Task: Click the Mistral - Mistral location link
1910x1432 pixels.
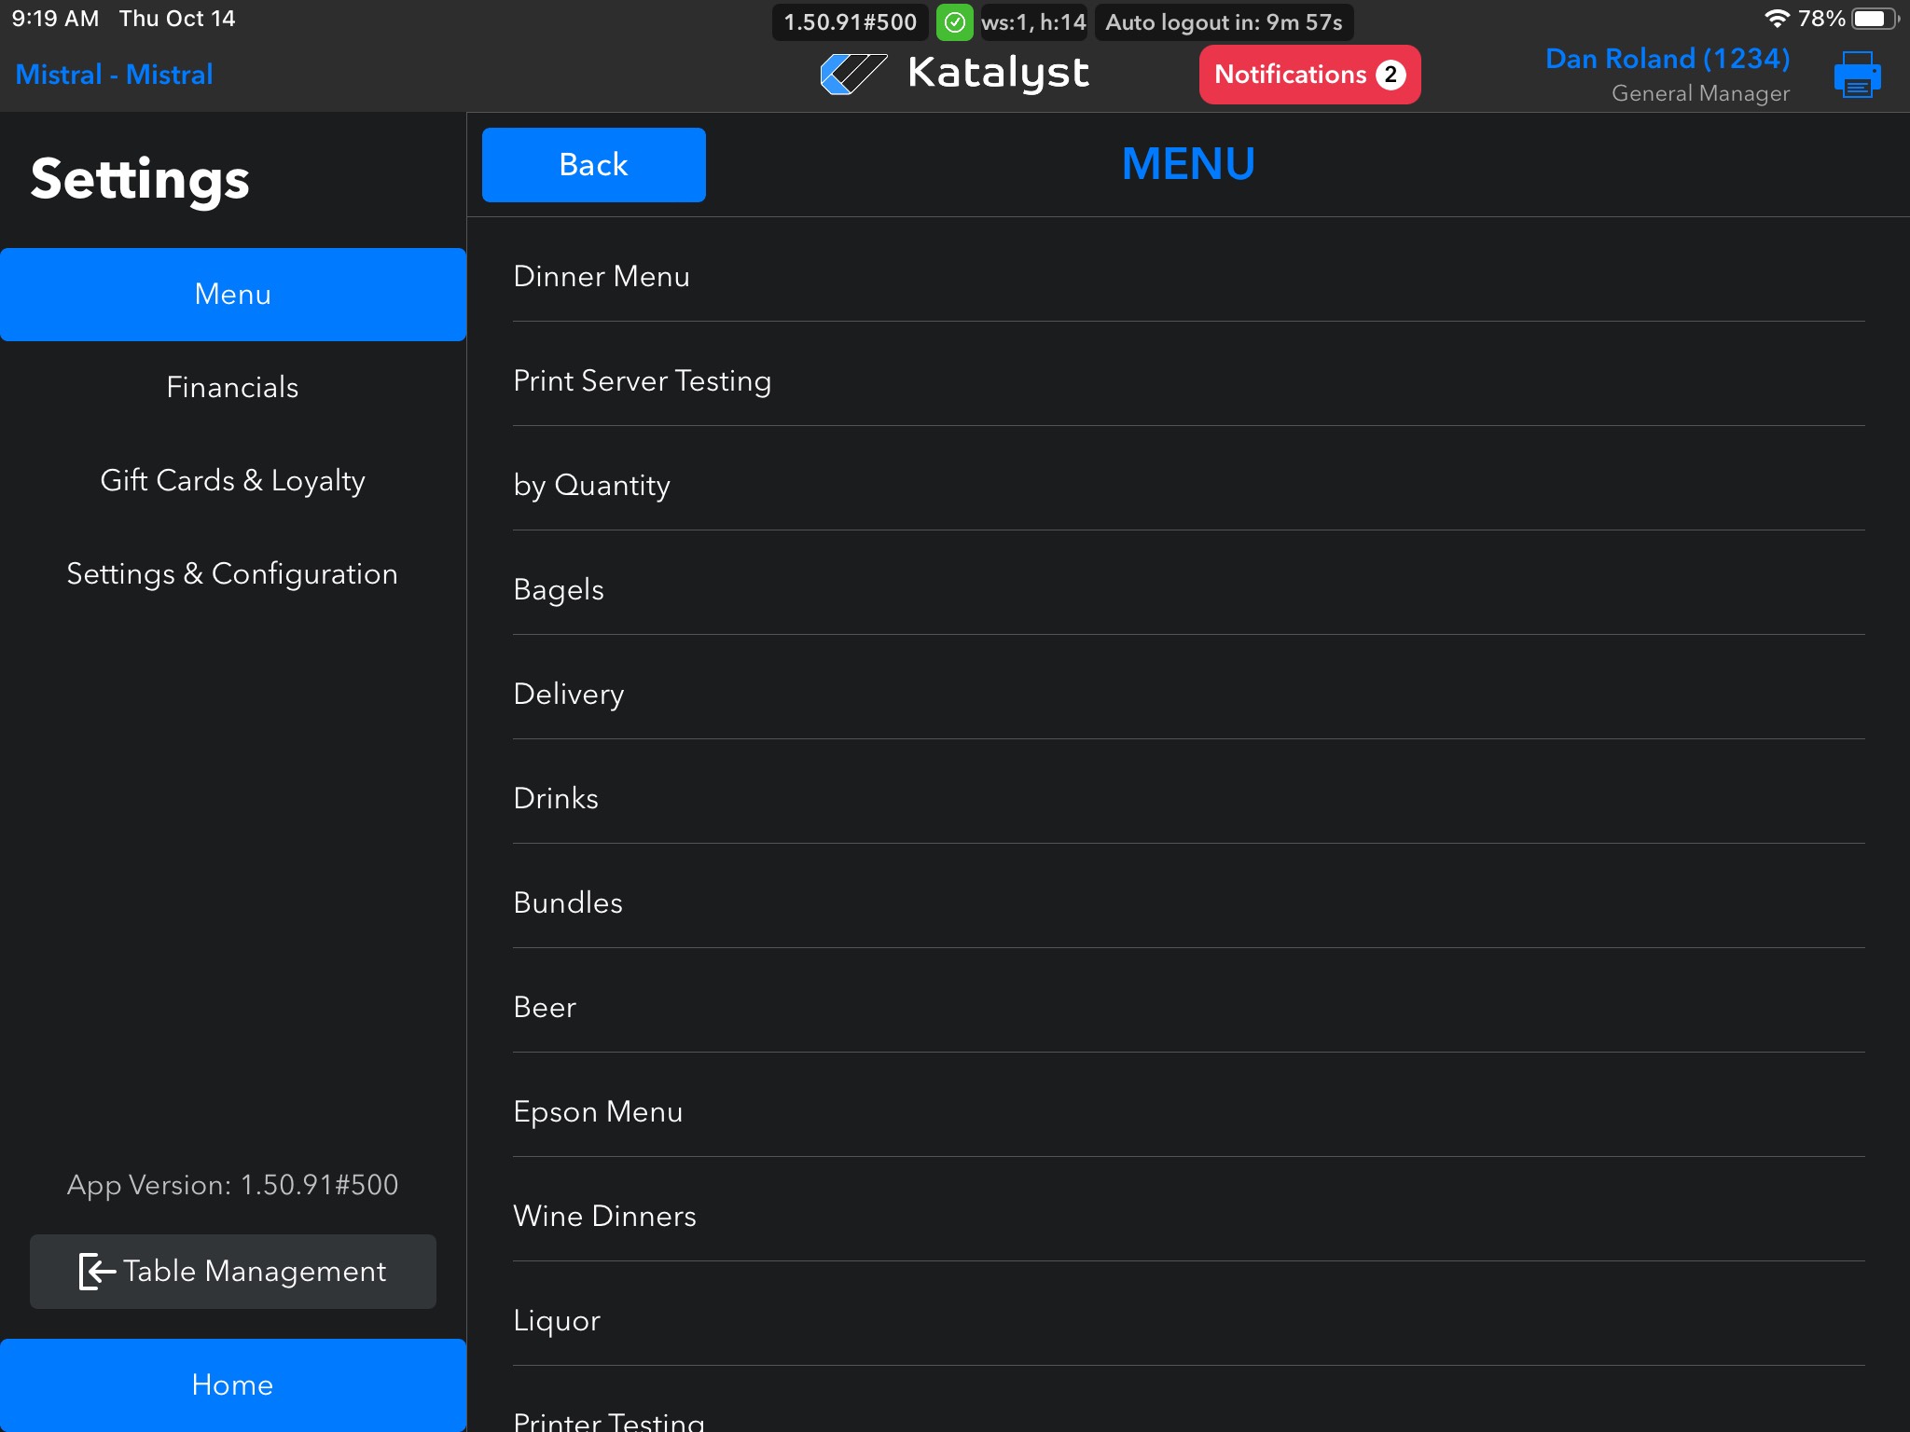Action: [114, 74]
